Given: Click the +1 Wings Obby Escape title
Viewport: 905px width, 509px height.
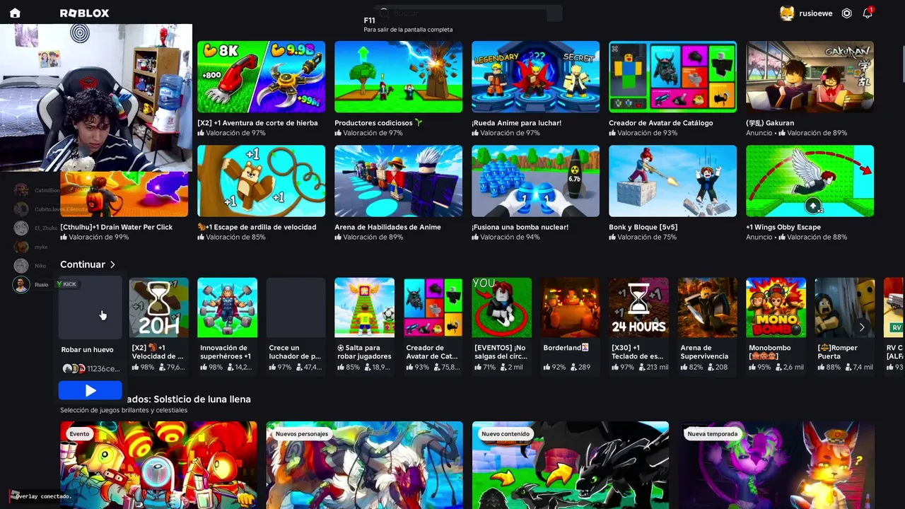Looking at the screenshot, I should 783,228.
